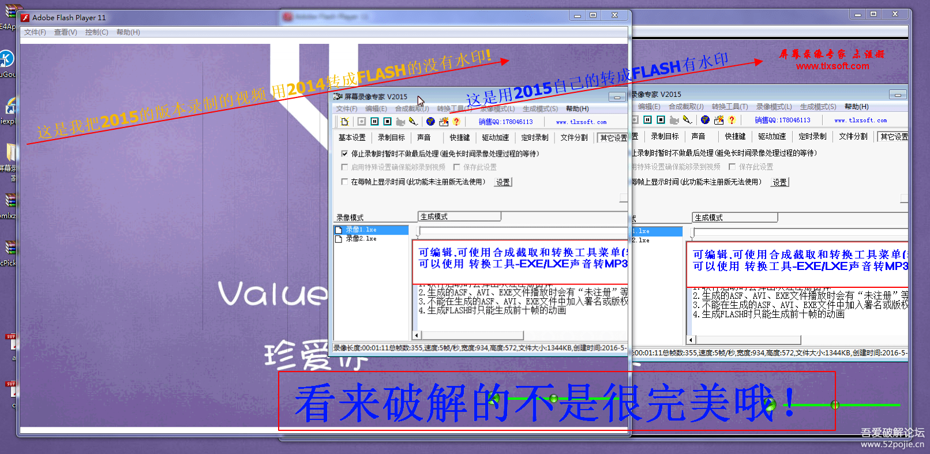This screenshot has width=930, height=454.
Task: Click the registration mail icon in the right recorder toolbar
Action: 718,120
